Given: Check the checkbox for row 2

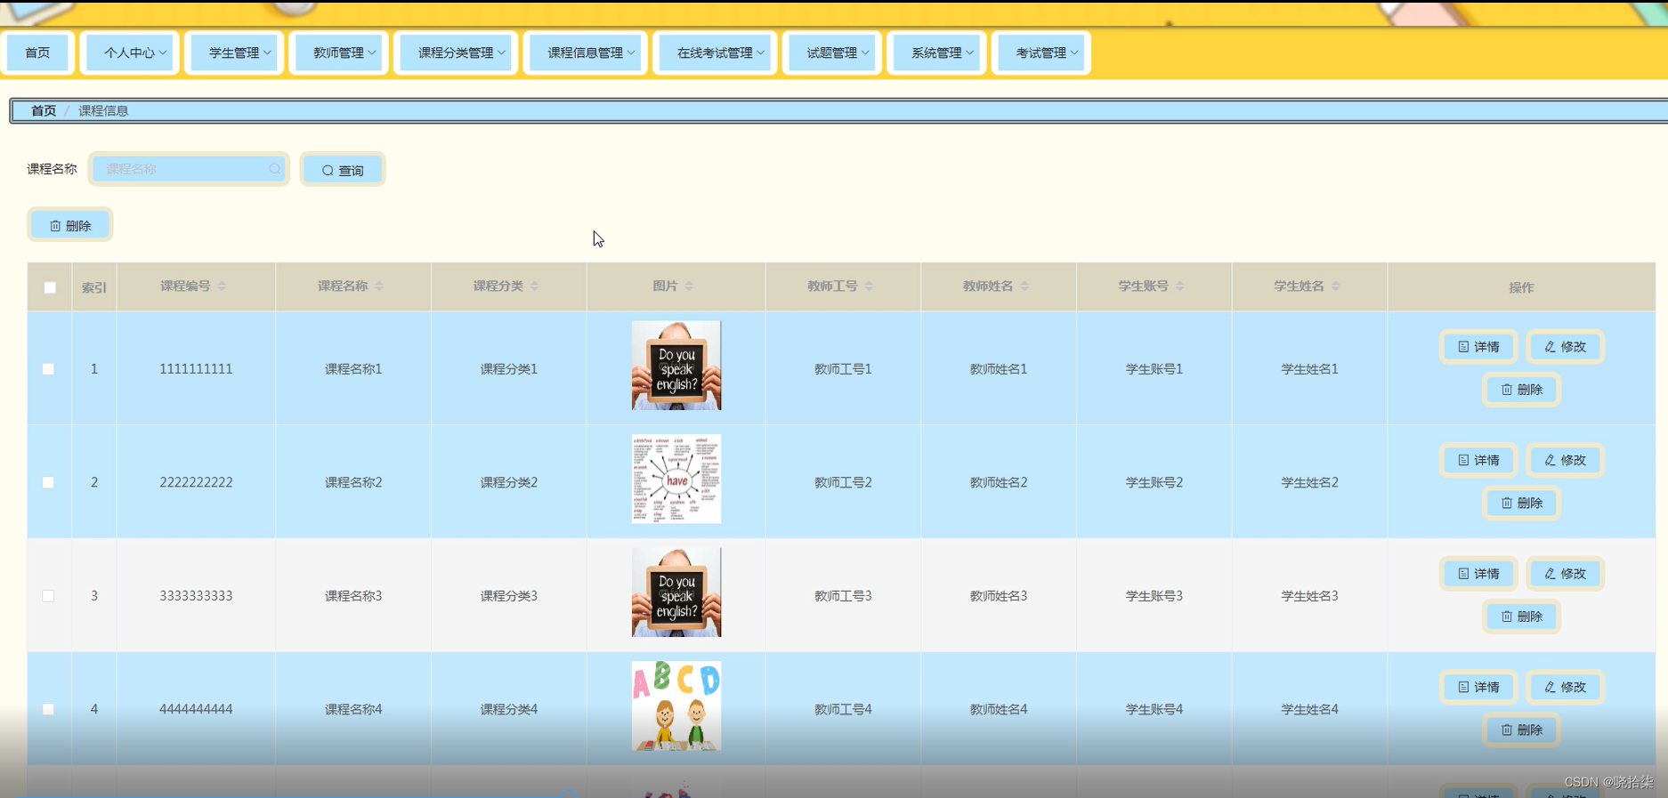Looking at the screenshot, I should pyautogui.click(x=49, y=482).
